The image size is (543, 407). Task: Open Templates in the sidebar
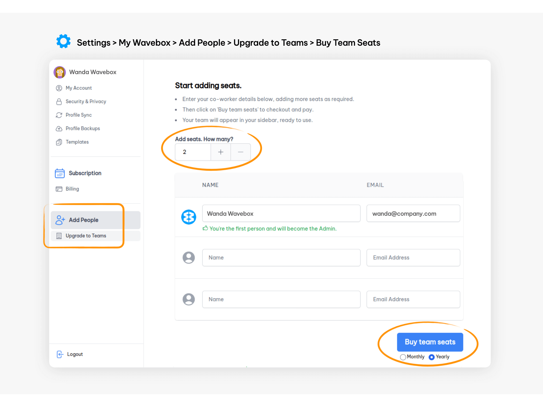coord(77,142)
